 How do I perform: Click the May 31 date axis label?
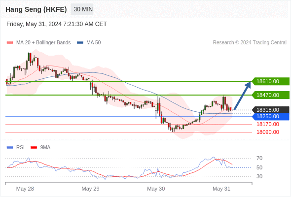221,189
